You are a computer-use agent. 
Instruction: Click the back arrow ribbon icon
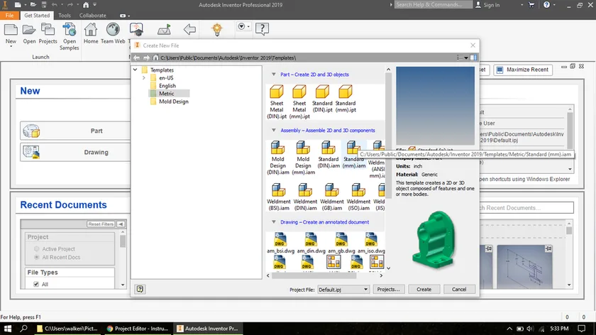[x=189, y=29]
